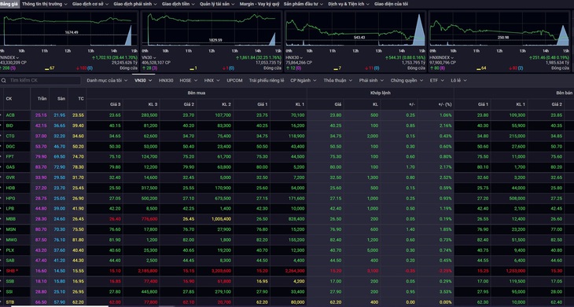Select ACB stock symbol

tap(10, 115)
